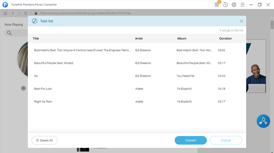Navigate back in browser bar
Screen dimensions: 274x153
coord(13,13)
